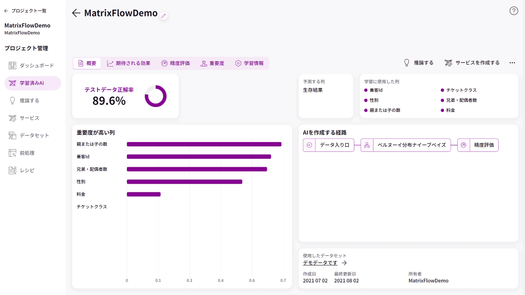Image resolution: width=525 pixels, height=295 pixels.
Task: Click サービスを作成する button
Action: point(472,62)
